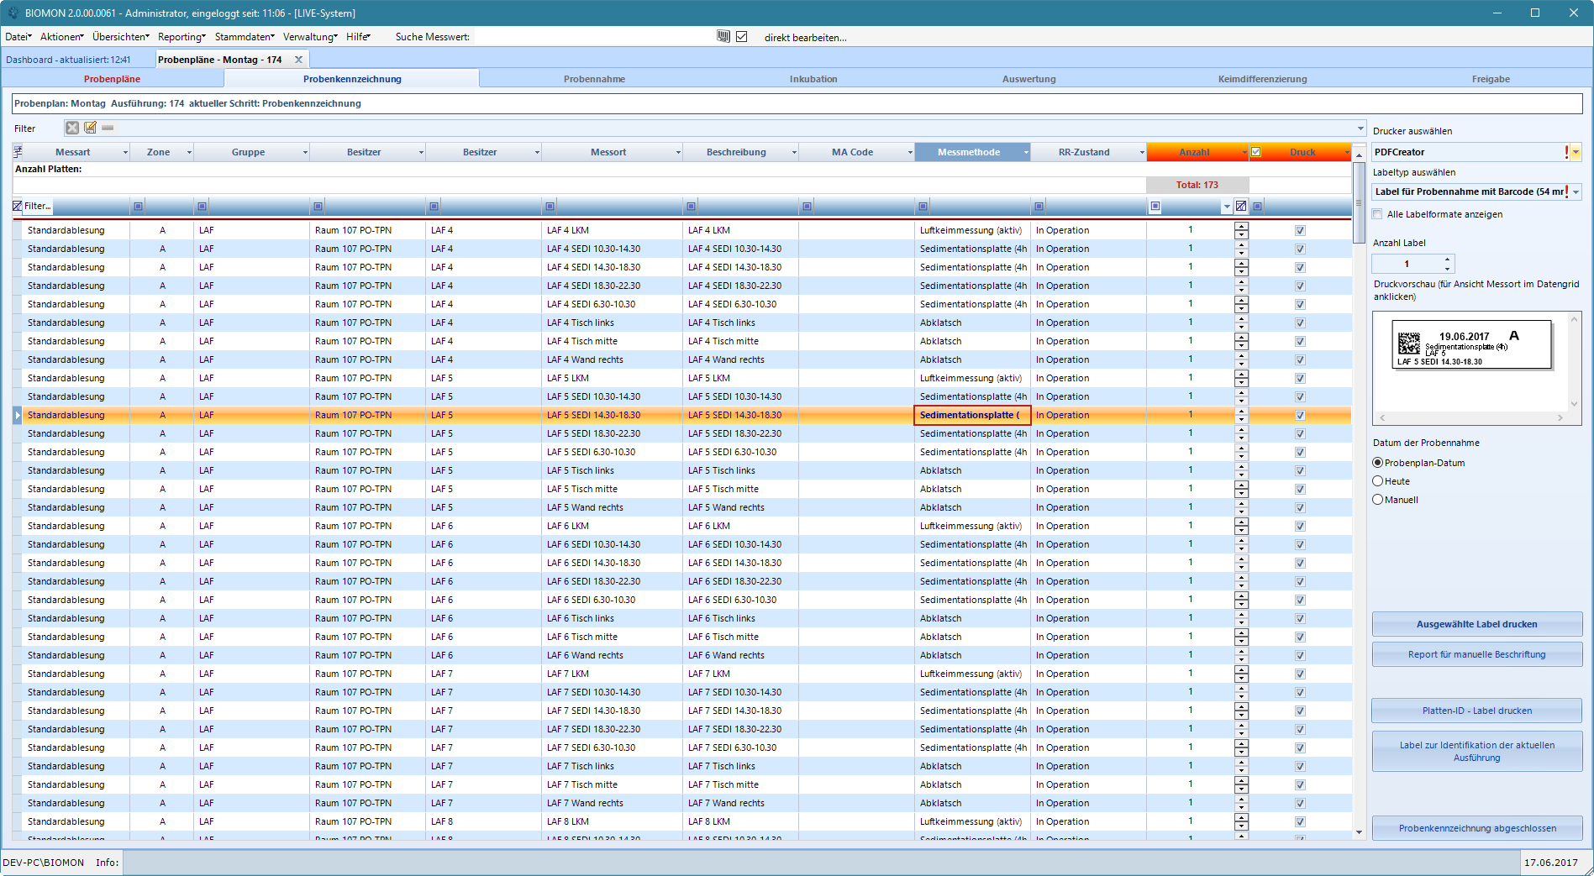Click the Anzahl filter operator icon
Image resolution: width=1594 pixels, height=876 pixels.
click(x=1155, y=206)
